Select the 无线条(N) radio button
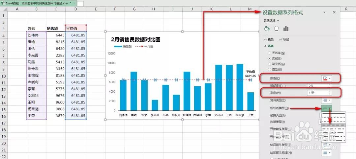 click(x=270, y=53)
